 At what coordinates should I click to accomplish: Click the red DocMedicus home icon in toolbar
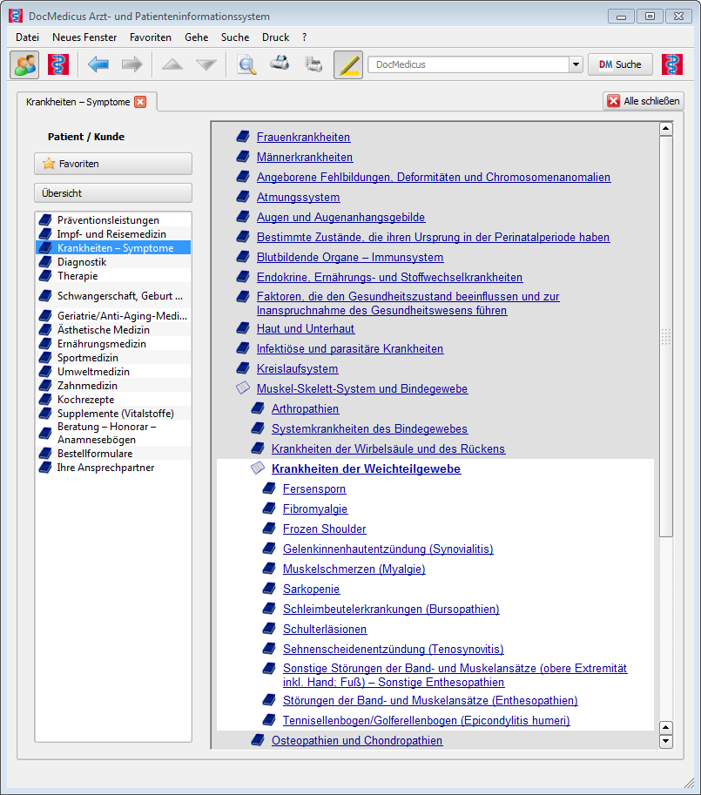(58, 64)
